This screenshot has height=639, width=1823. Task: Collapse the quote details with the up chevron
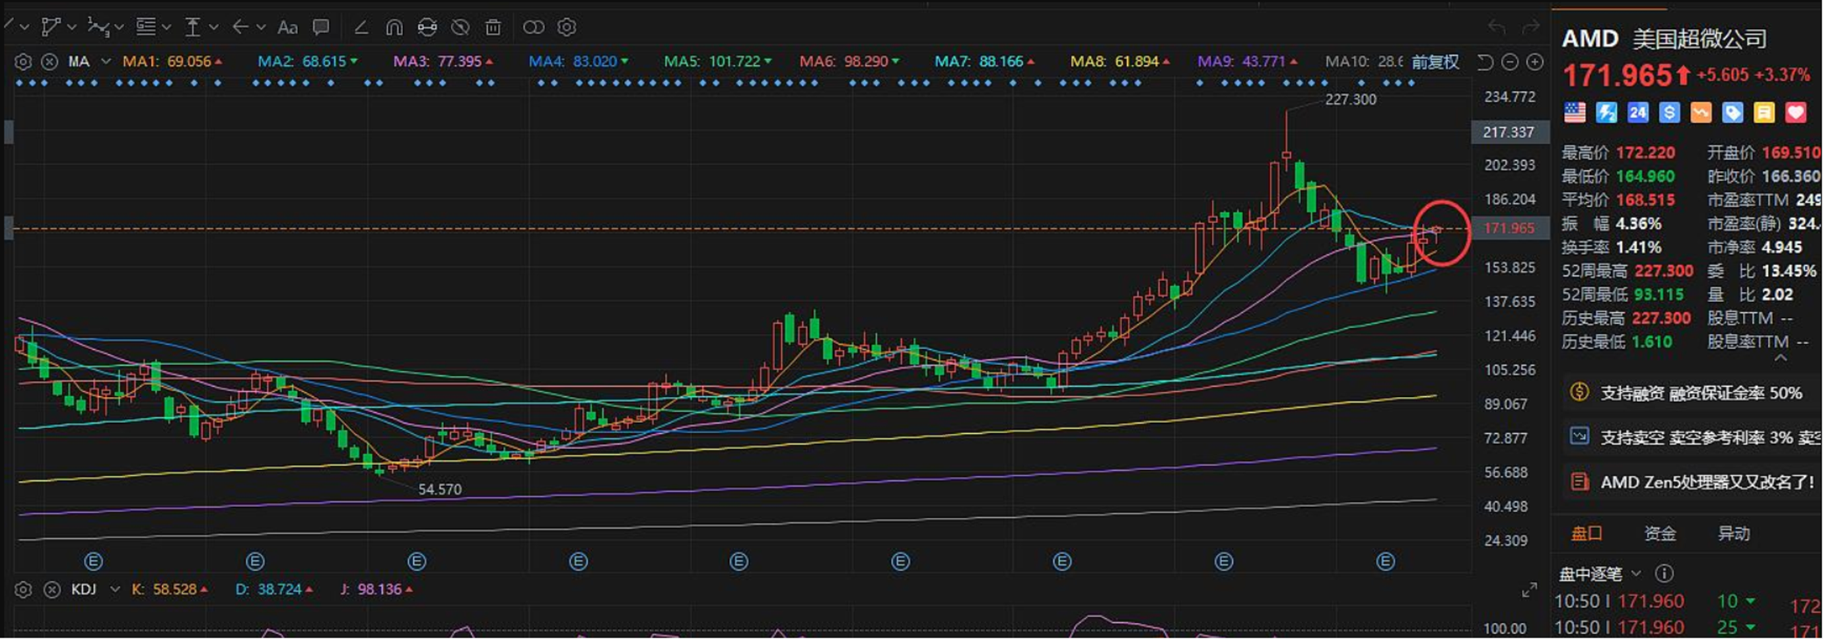1781,359
